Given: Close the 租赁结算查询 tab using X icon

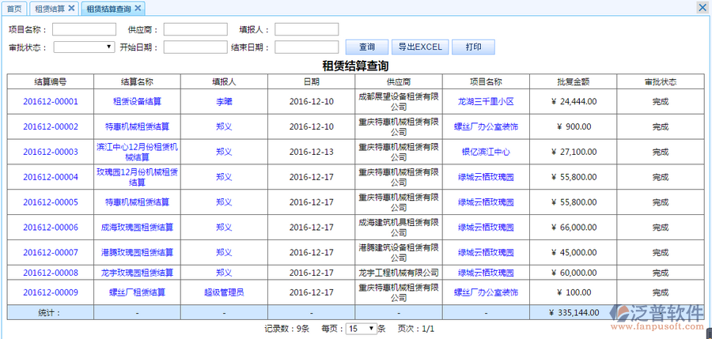Looking at the screenshot, I should click(138, 8).
